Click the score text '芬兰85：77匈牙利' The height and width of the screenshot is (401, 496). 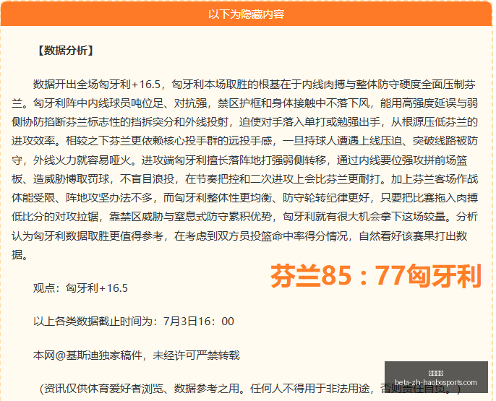click(x=376, y=276)
